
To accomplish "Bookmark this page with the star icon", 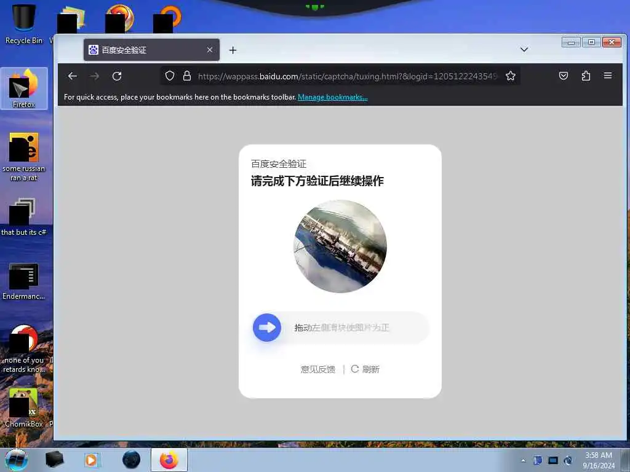I will coord(510,76).
